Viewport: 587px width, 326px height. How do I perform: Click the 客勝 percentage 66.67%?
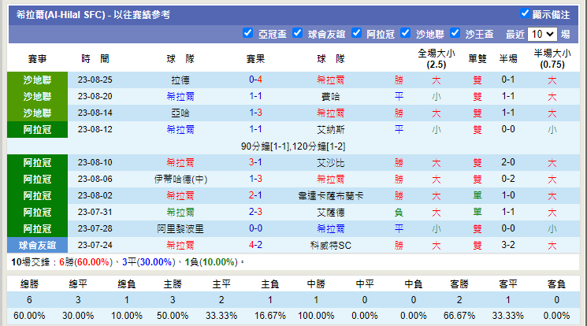click(x=459, y=316)
